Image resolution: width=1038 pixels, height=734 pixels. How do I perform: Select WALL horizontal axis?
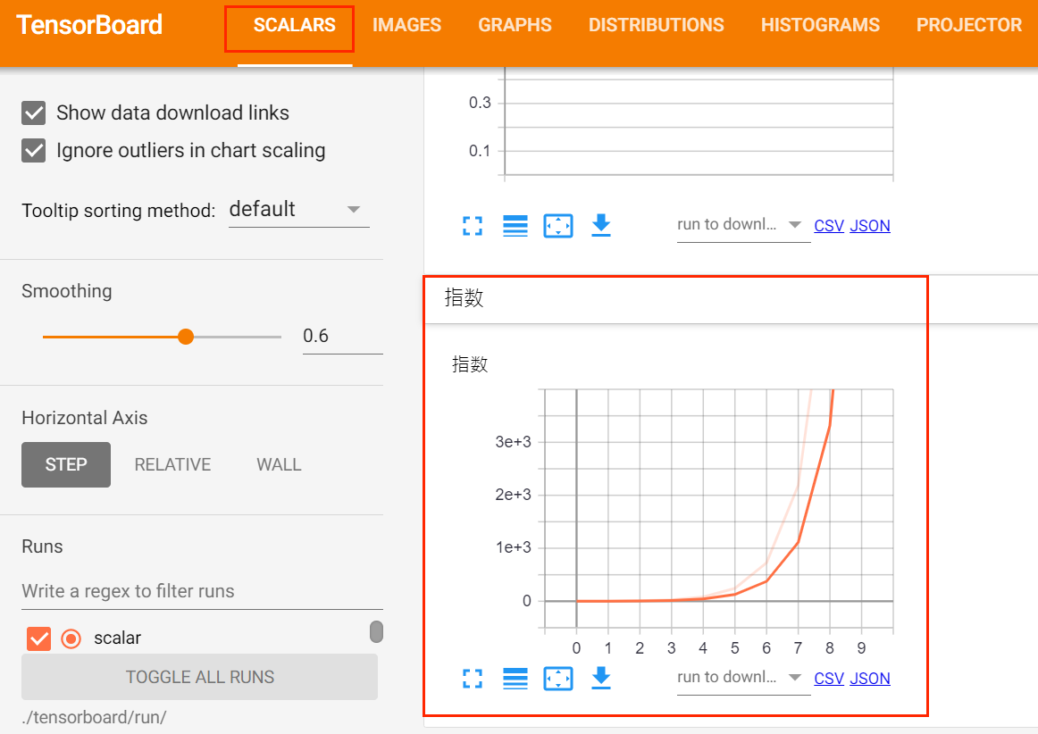point(279,464)
